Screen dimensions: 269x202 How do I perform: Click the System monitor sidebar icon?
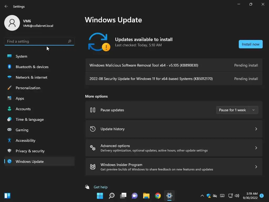click(9, 56)
